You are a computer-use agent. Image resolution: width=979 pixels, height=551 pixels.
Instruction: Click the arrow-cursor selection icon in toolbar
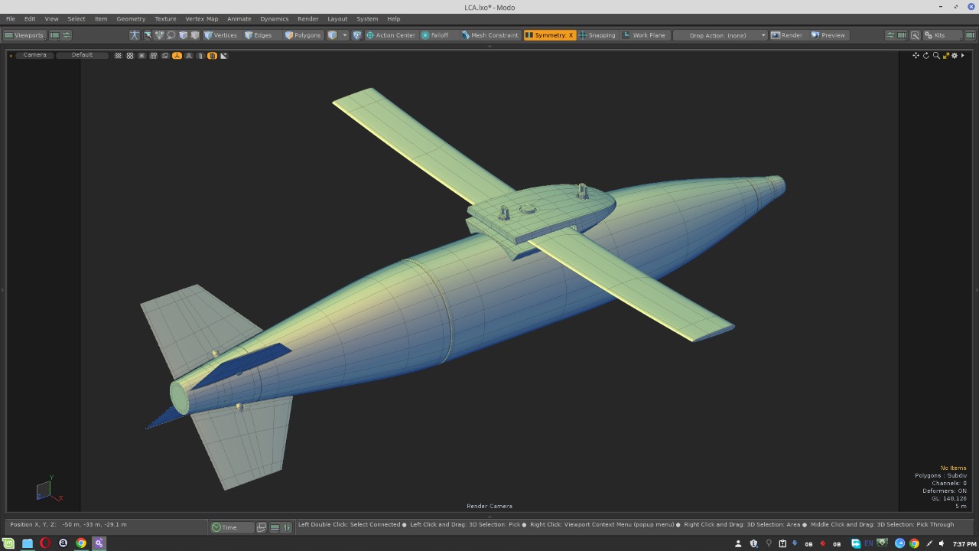click(x=148, y=35)
